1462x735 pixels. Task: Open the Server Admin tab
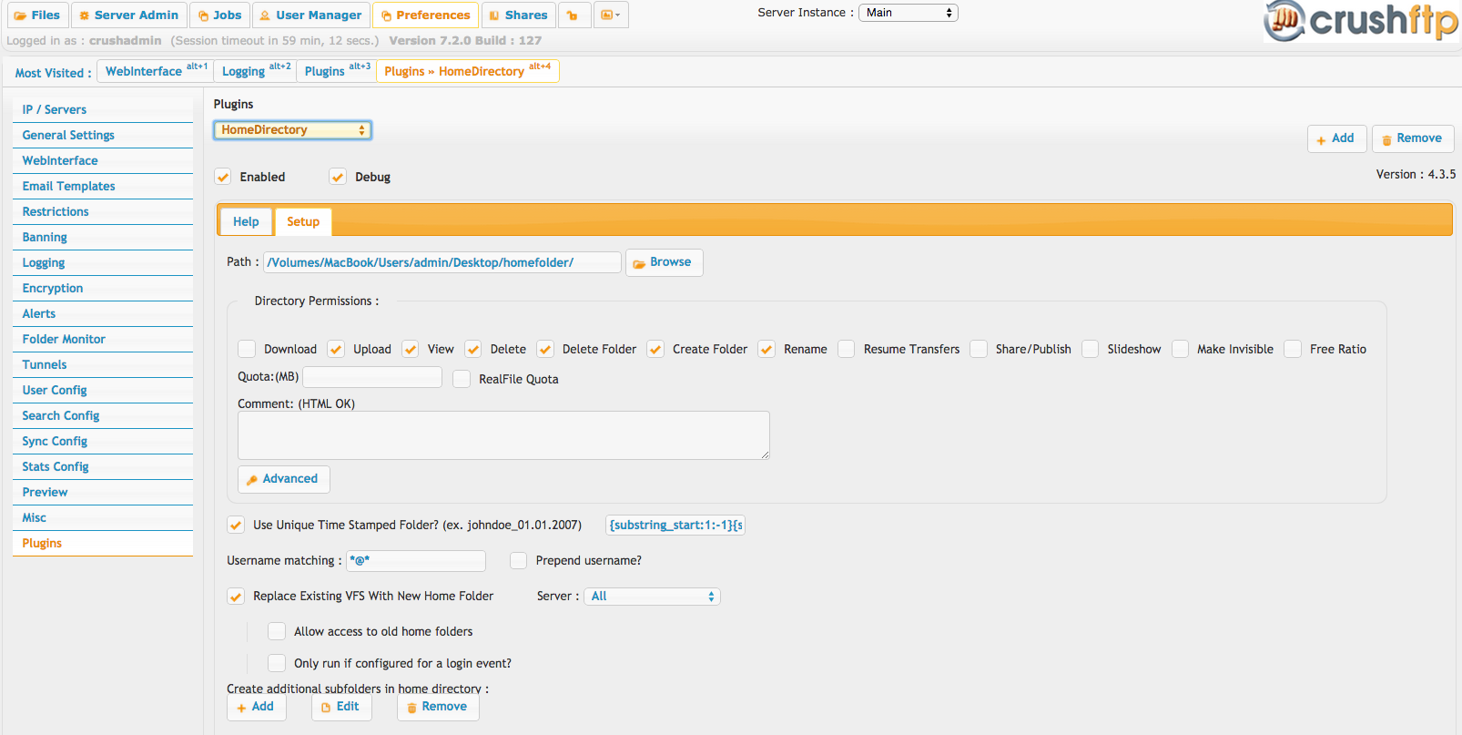(x=128, y=15)
